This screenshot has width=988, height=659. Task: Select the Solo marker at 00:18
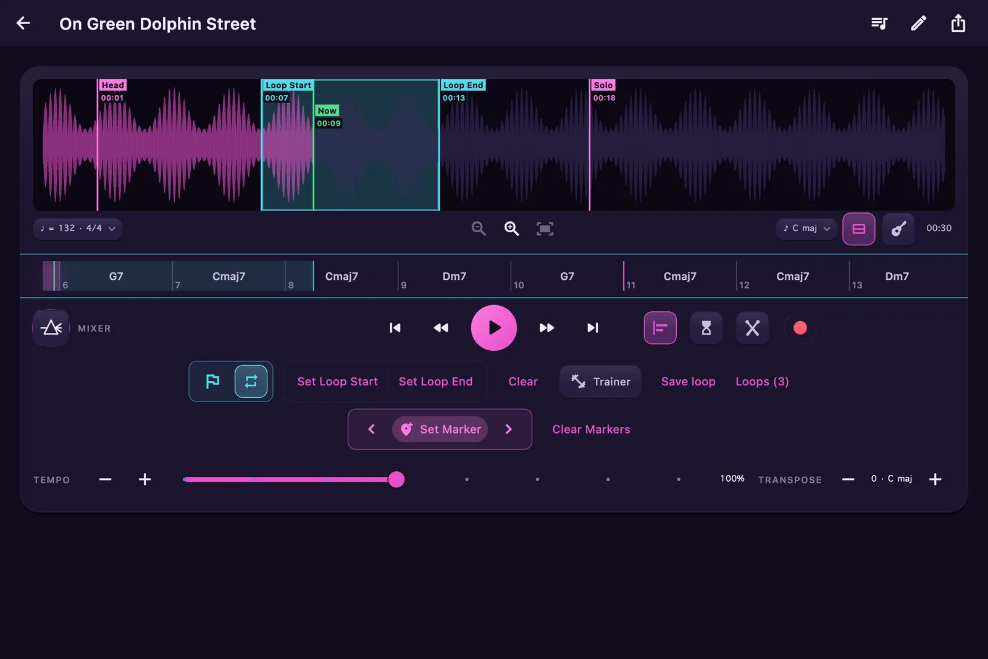(x=603, y=85)
